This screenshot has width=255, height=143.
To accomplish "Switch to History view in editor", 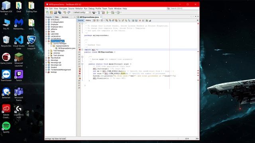I will coord(88,20).
